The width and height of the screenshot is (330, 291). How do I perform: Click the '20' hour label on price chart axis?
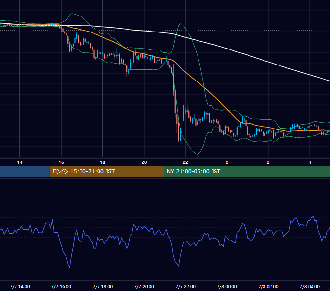point(144,162)
